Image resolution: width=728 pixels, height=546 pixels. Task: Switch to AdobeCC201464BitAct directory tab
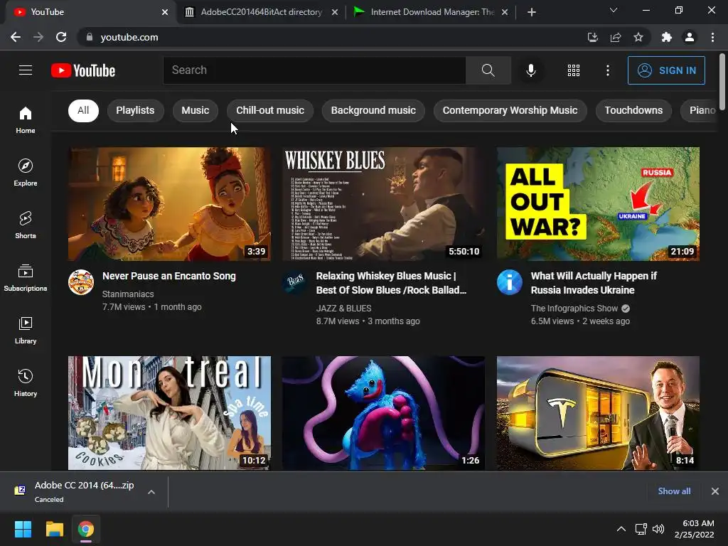point(260,12)
